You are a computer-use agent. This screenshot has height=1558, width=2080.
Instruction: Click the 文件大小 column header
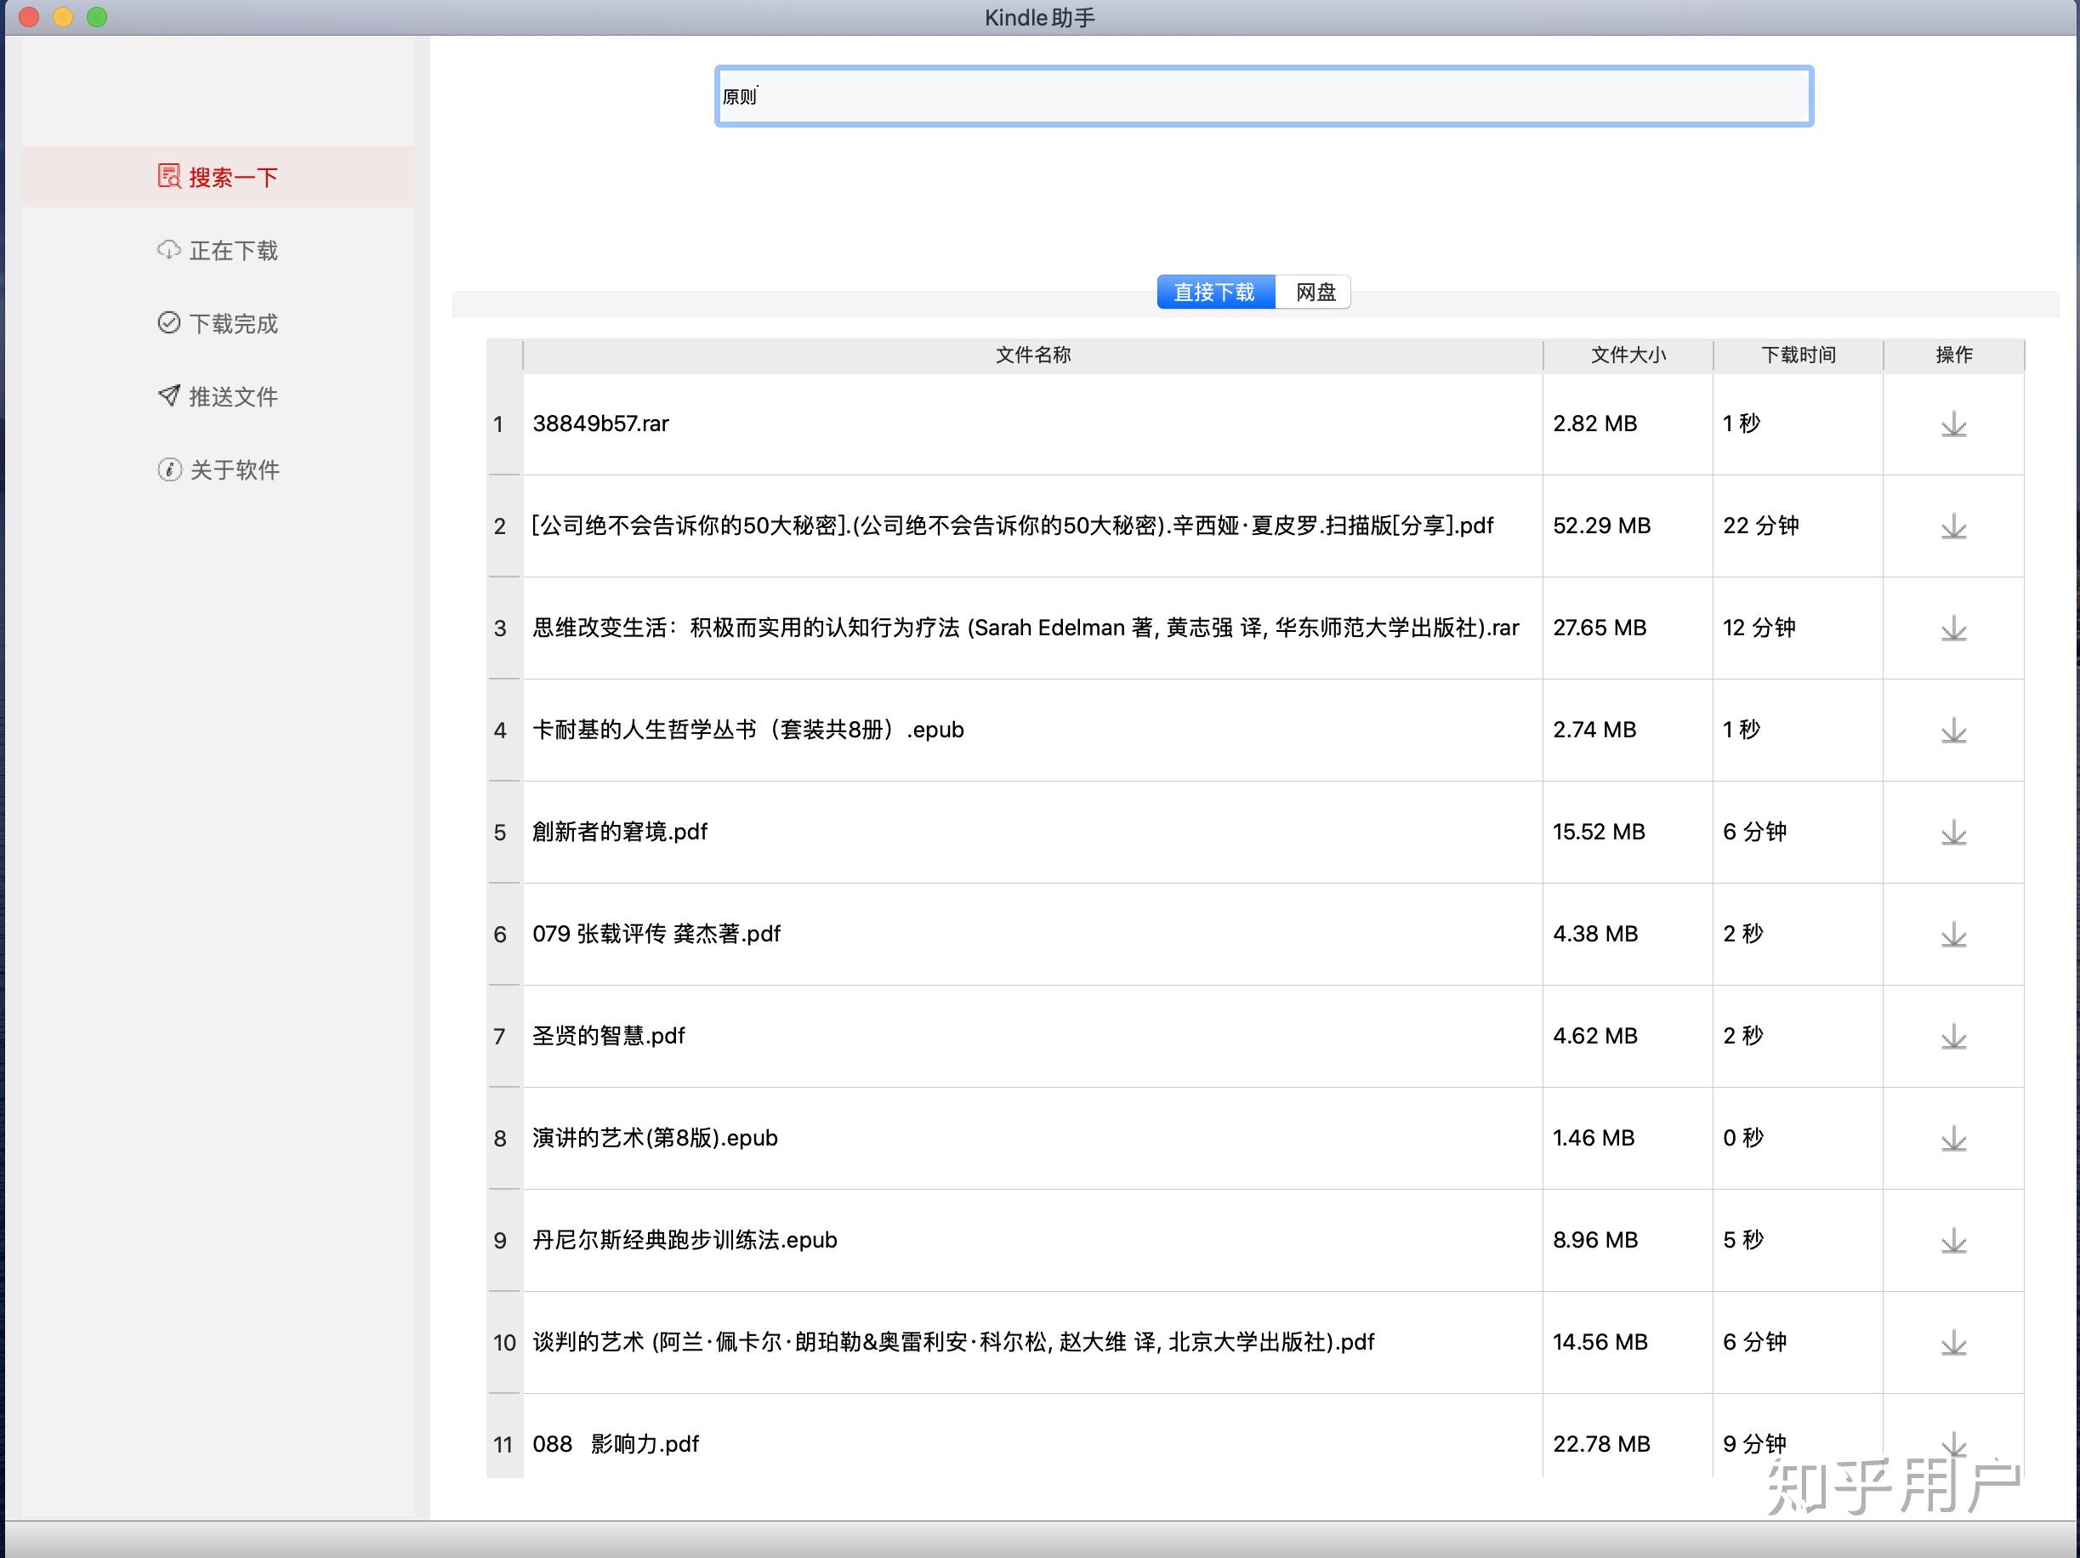1628,355
